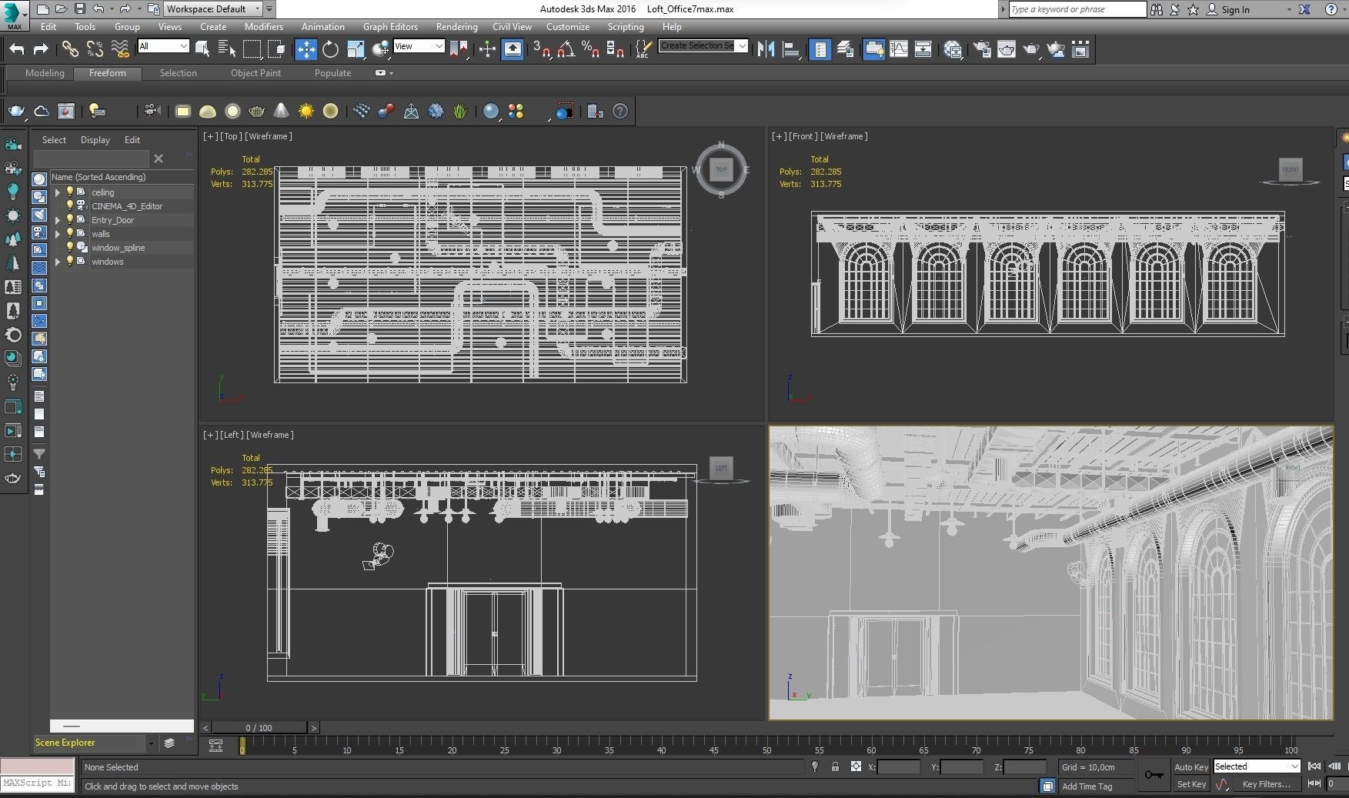The height and width of the screenshot is (798, 1349).
Task: Click Sign In link
Action: tap(1235, 10)
